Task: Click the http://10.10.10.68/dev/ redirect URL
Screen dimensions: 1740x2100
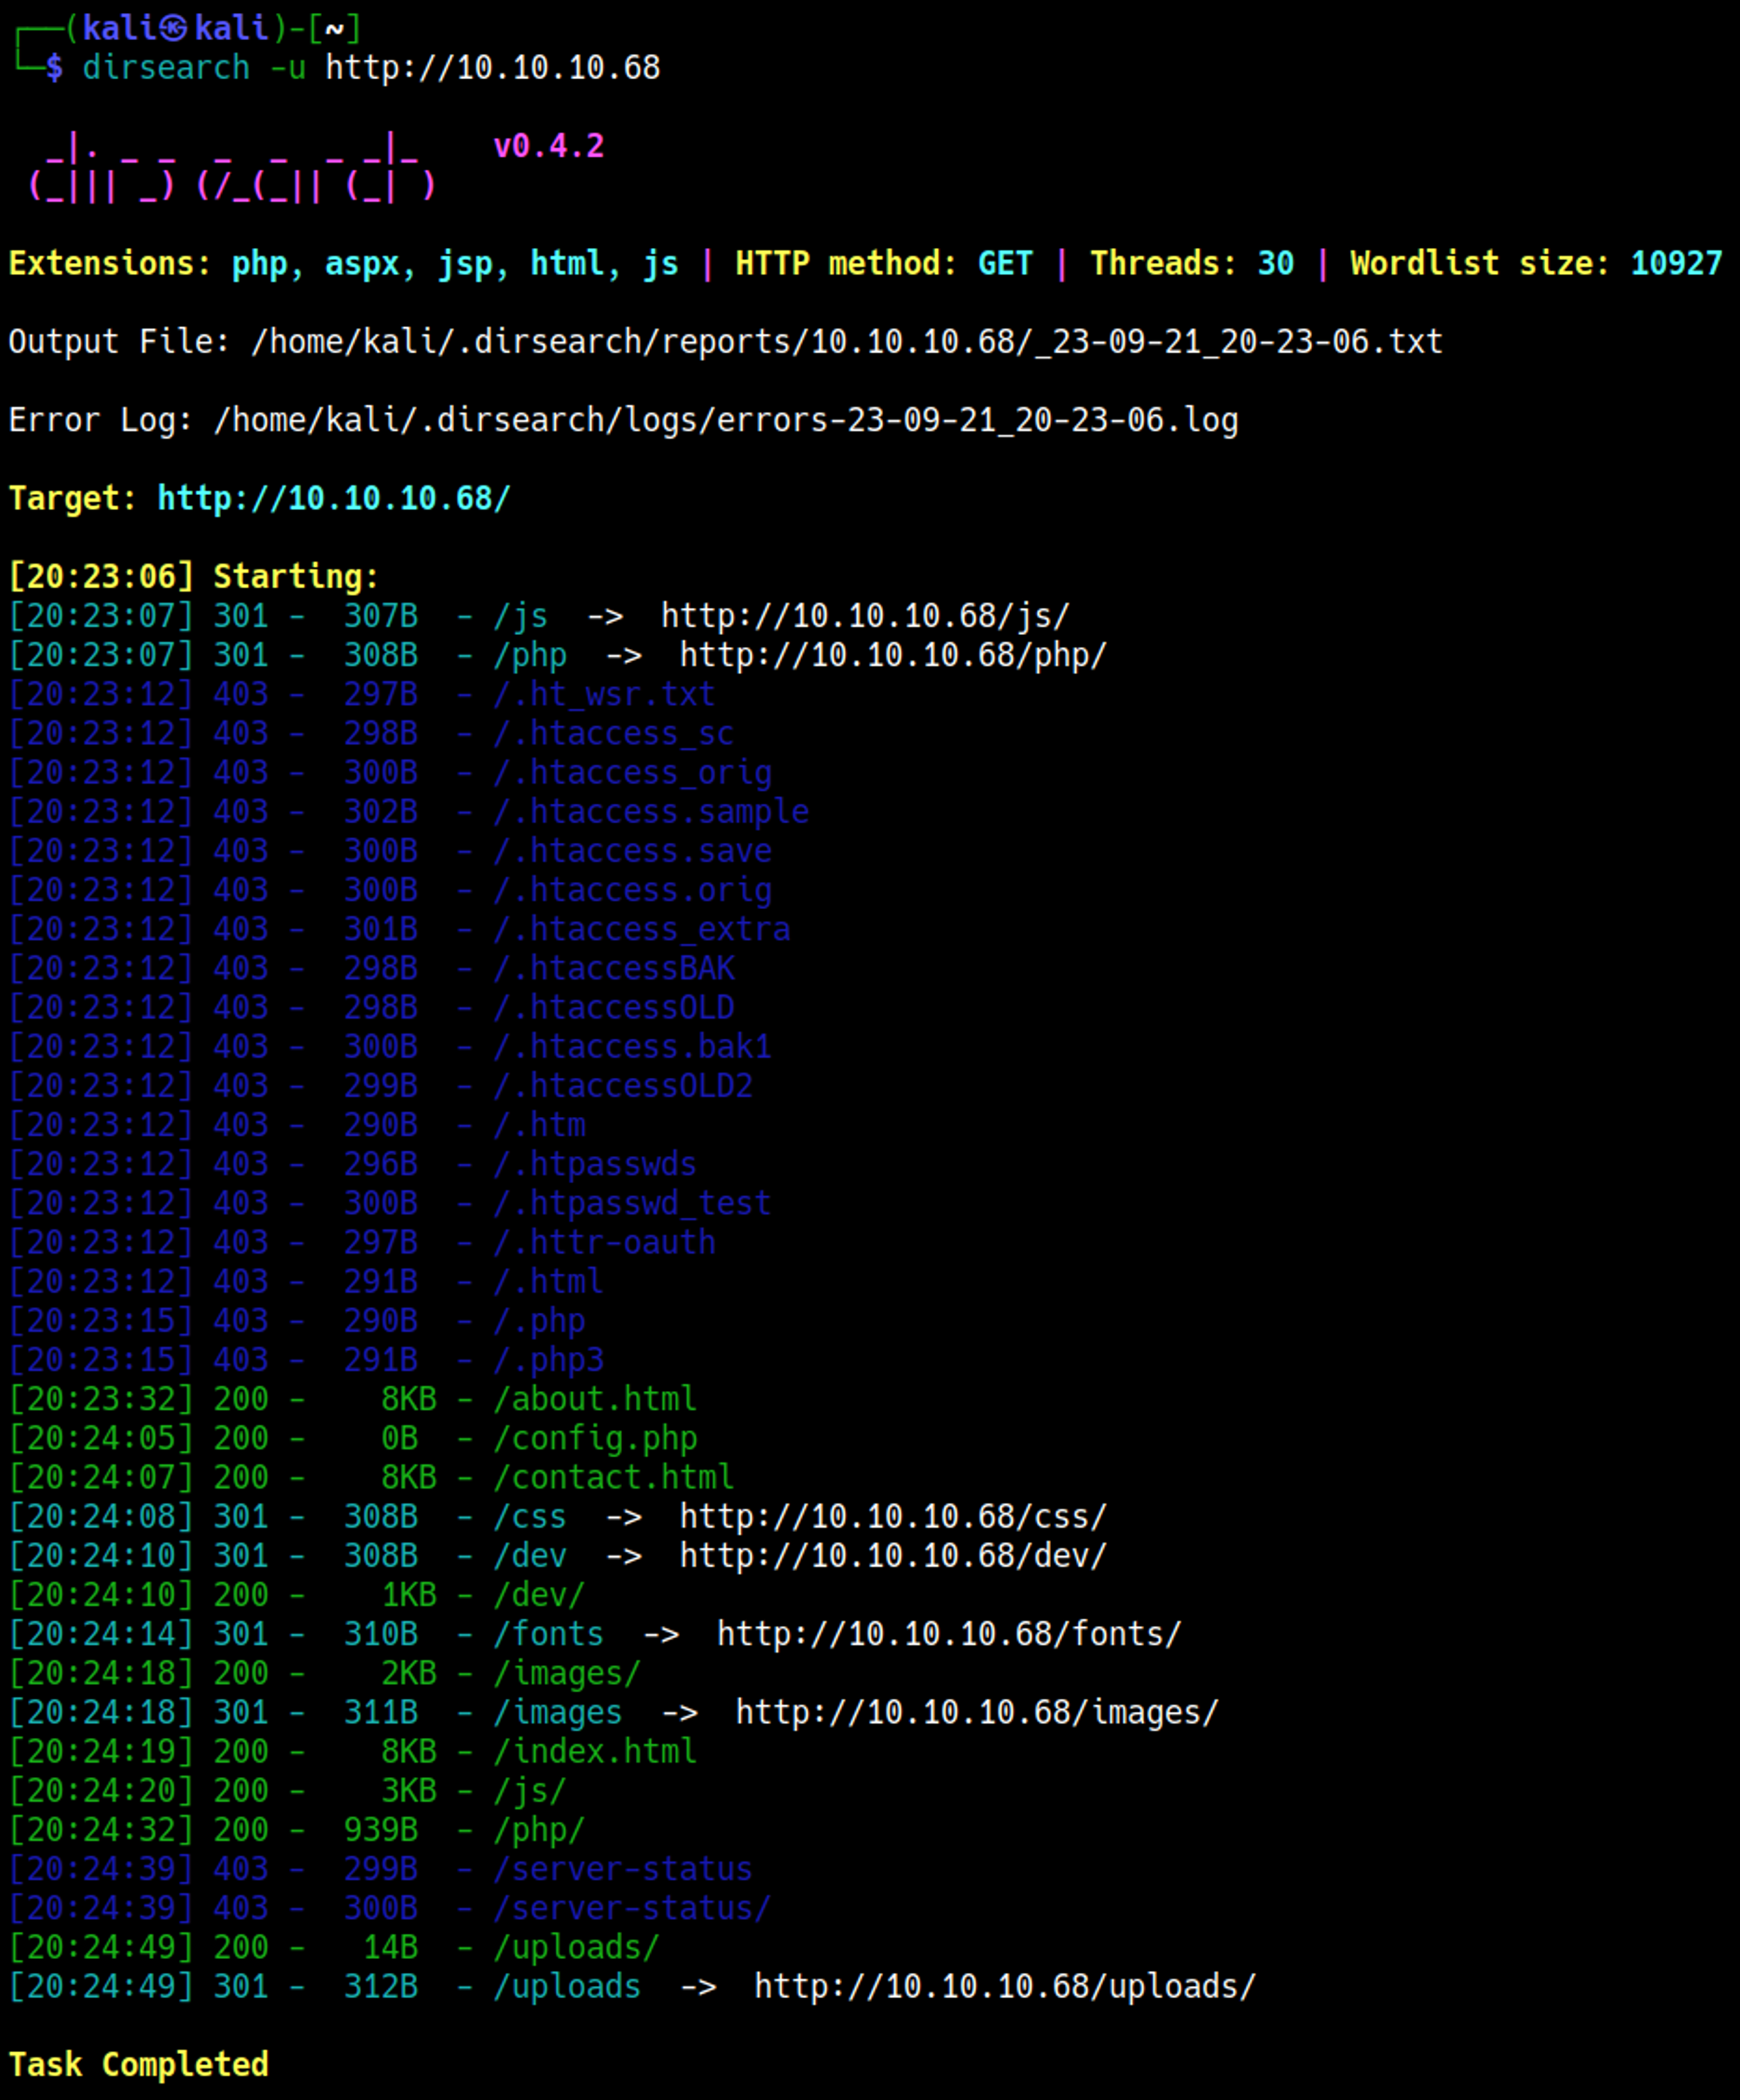Action: (893, 1556)
